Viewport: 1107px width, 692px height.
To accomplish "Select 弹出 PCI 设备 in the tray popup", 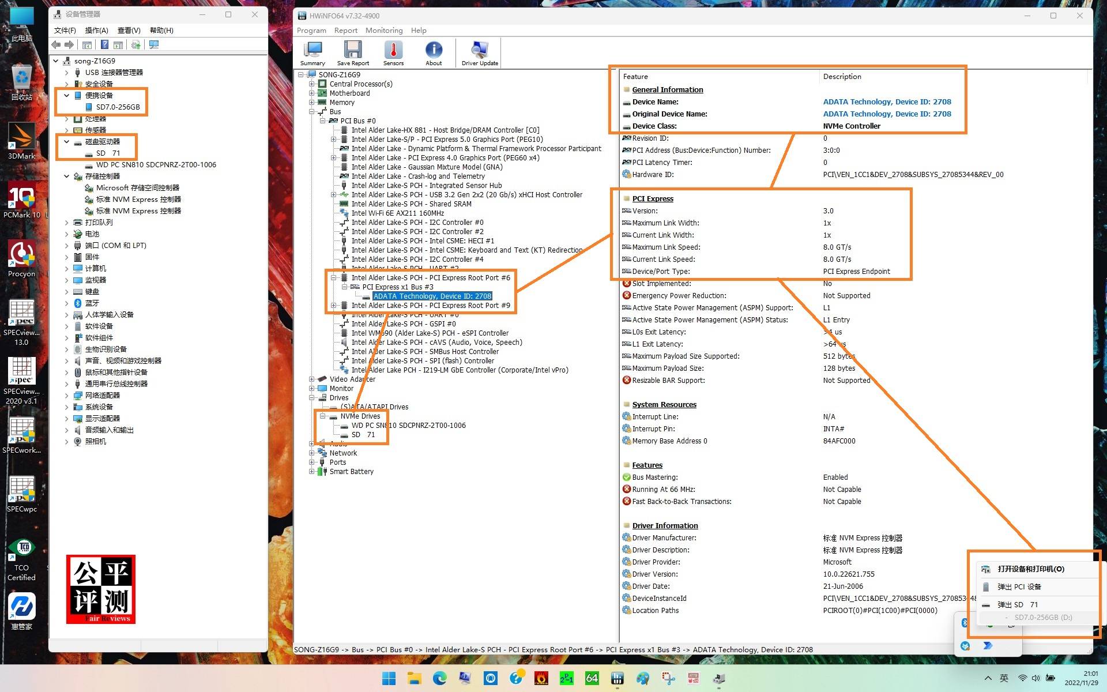I will 1019,587.
